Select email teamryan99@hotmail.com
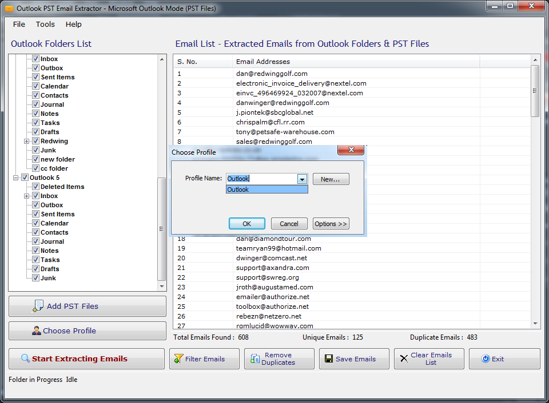Viewport: 549px width, 403px height. point(279,248)
